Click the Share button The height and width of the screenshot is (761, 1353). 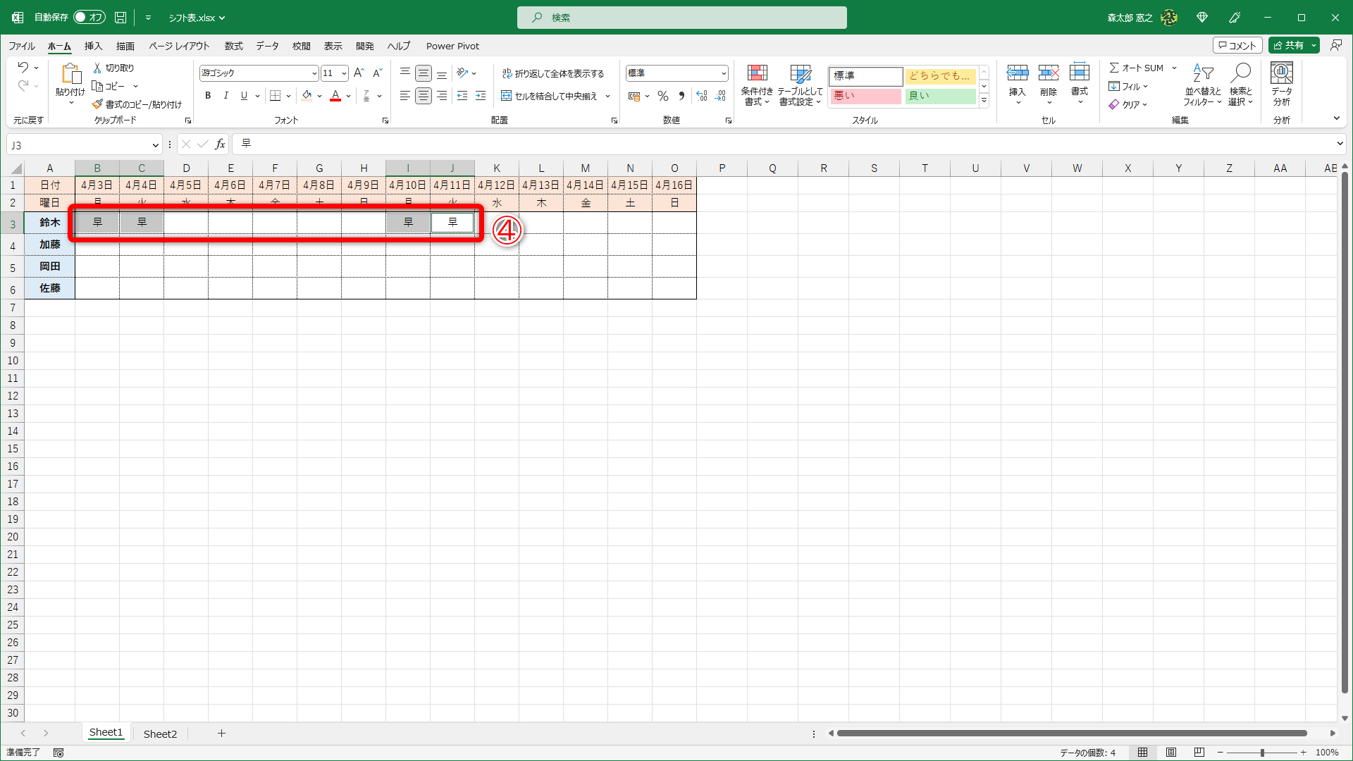(1289, 45)
